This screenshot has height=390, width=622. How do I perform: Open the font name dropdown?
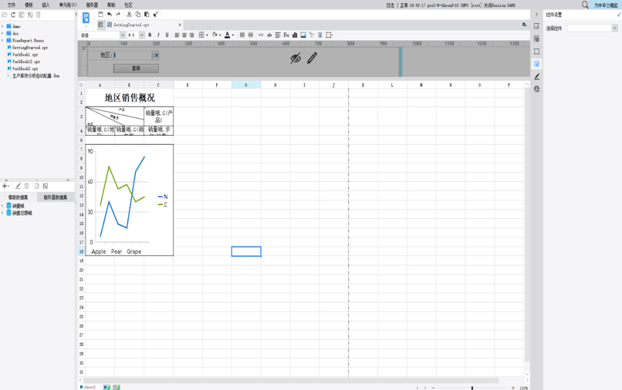(x=122, y=35)
